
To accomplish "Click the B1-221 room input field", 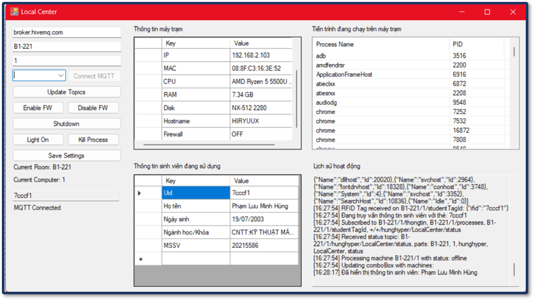I will [67, 46].
